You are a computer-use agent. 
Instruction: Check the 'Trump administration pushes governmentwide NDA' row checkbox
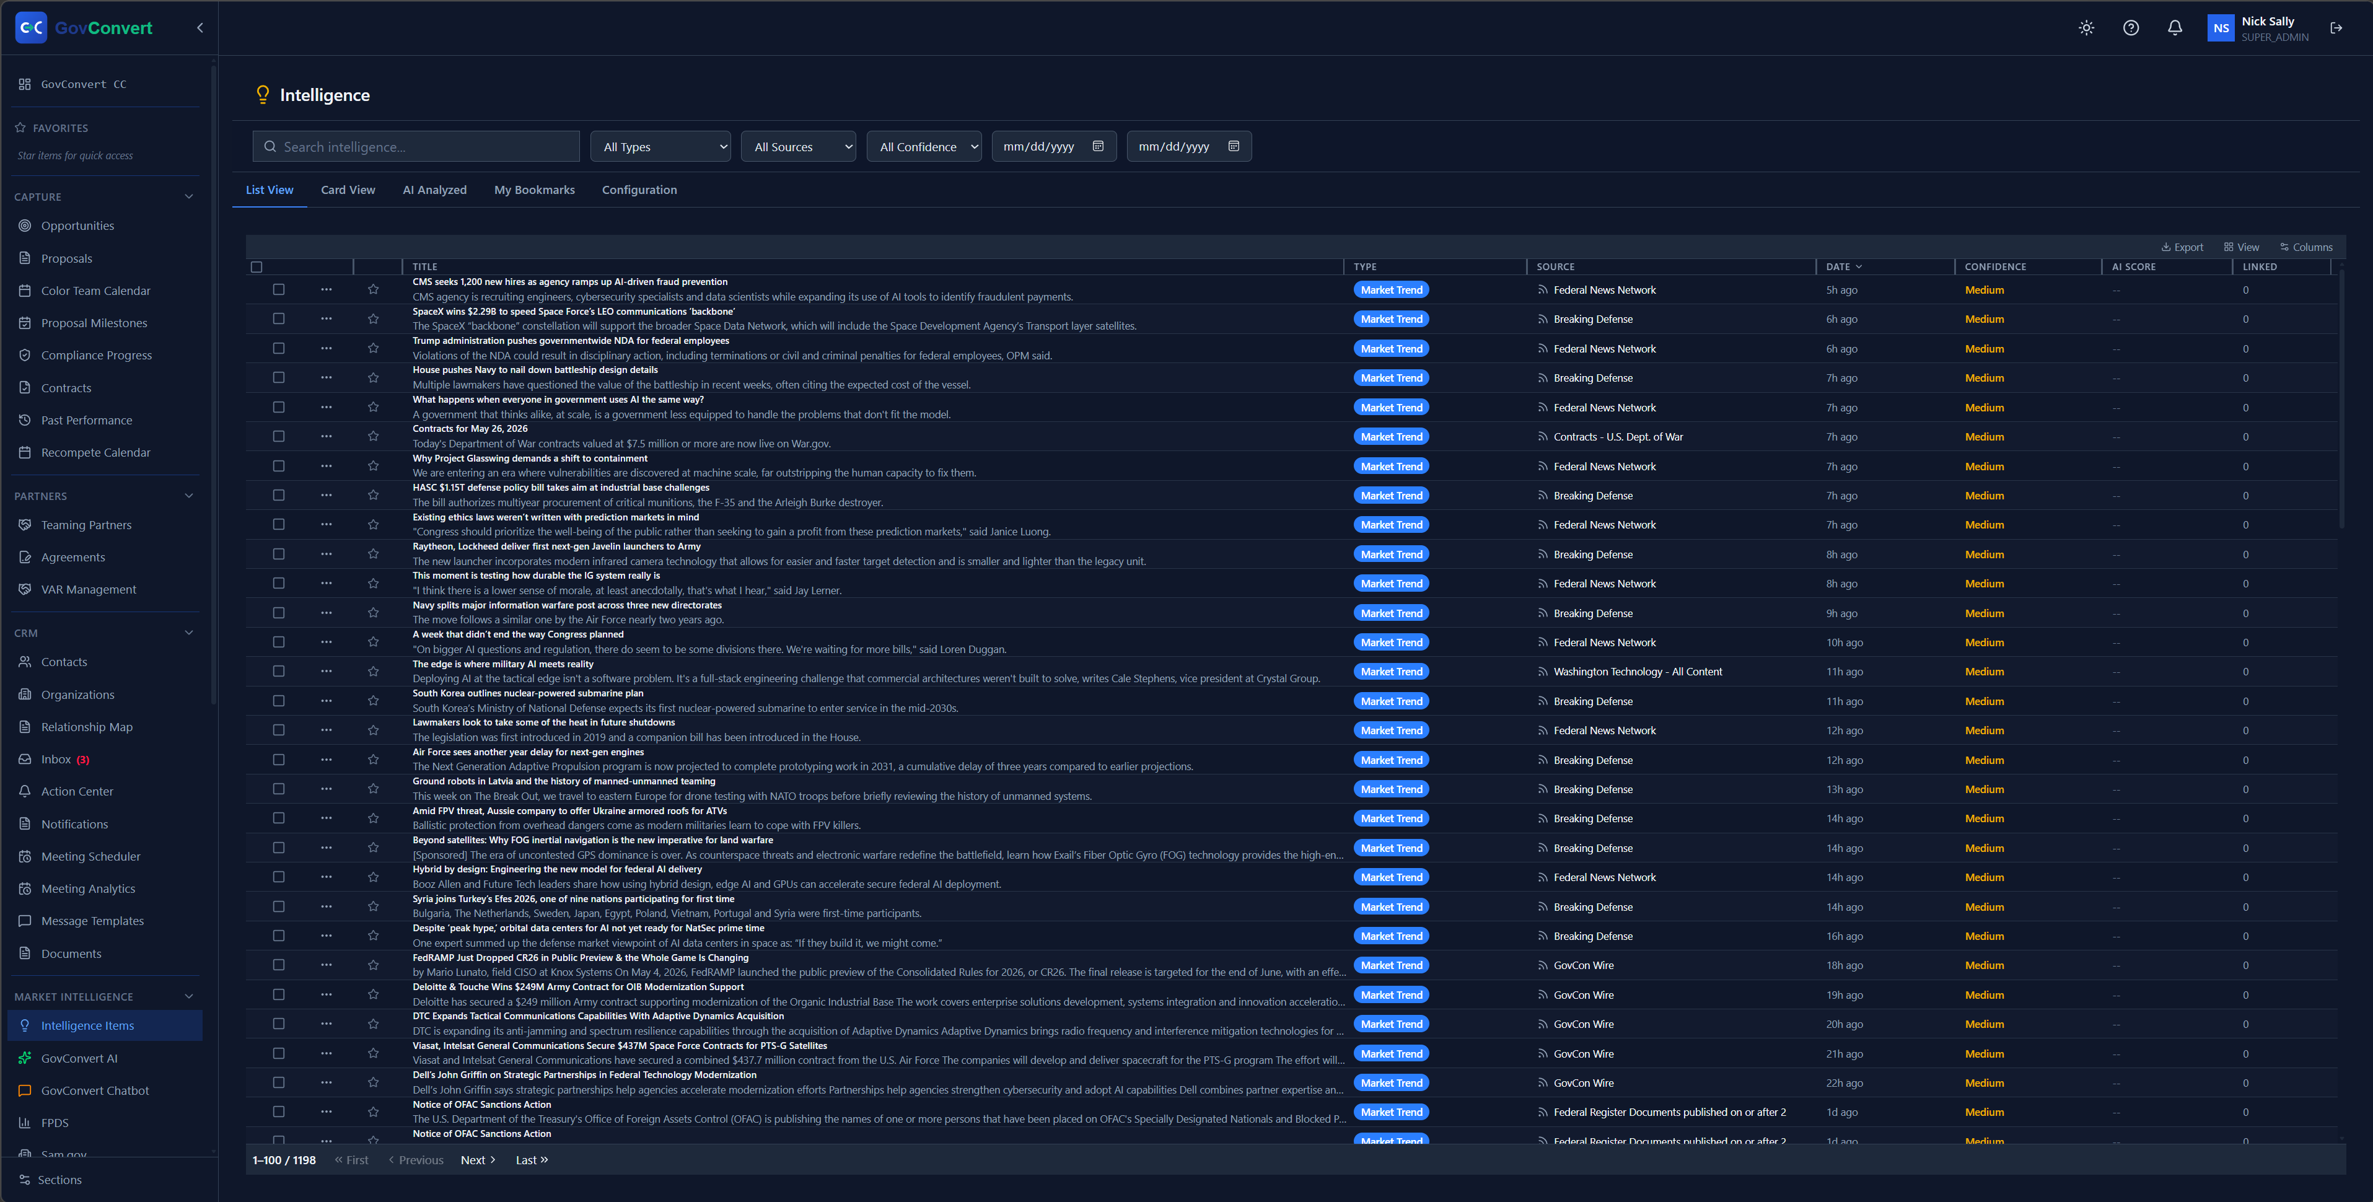click(278, 348)
